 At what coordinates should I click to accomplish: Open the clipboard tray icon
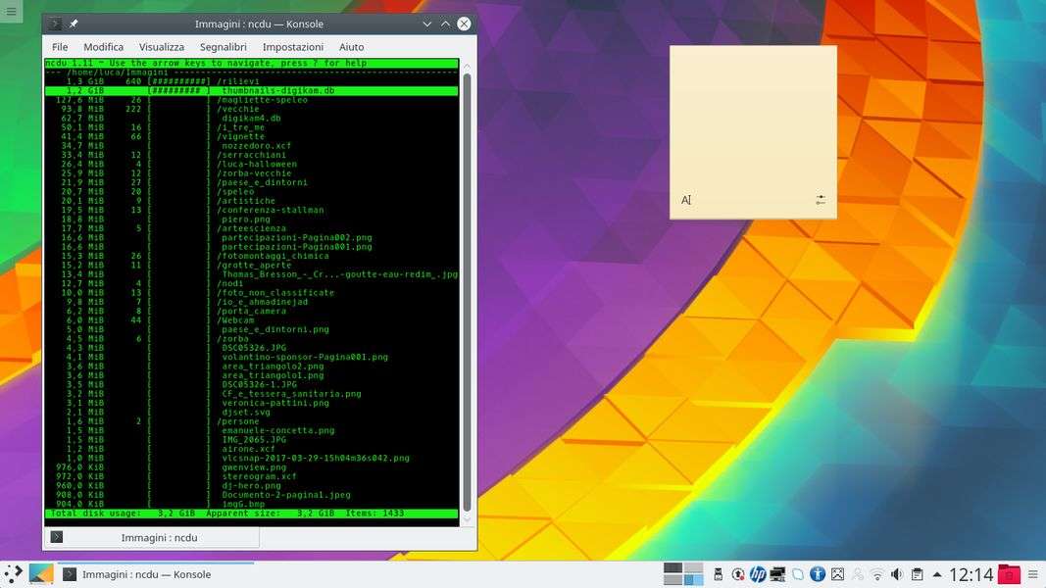pyautogui.click(x=917, y=574)
